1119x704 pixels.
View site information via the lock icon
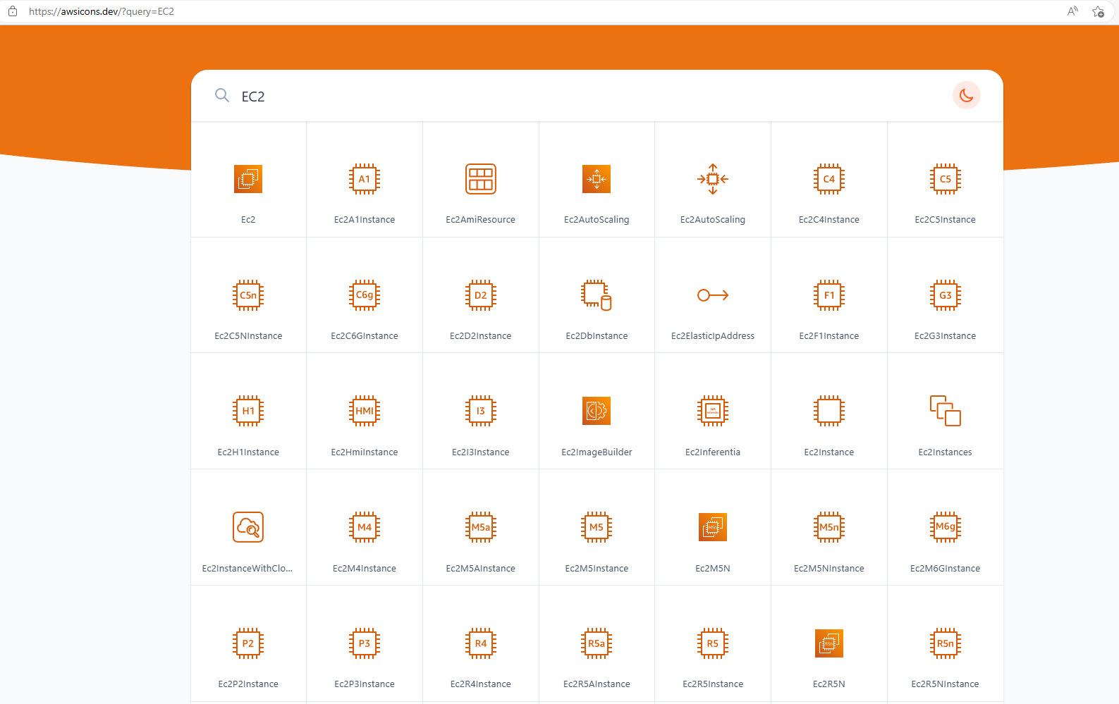[13, 11]
